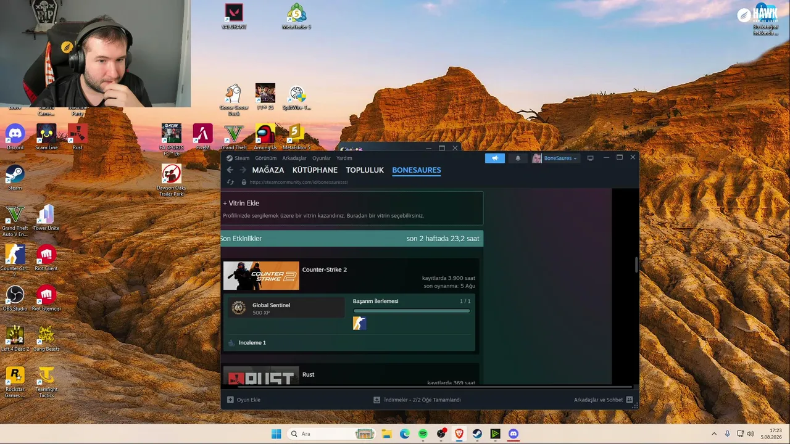Click the Counter-Strike 2 achievement badge icon
The width and height of the screenshot is (790, 444).
coord(359,323)
